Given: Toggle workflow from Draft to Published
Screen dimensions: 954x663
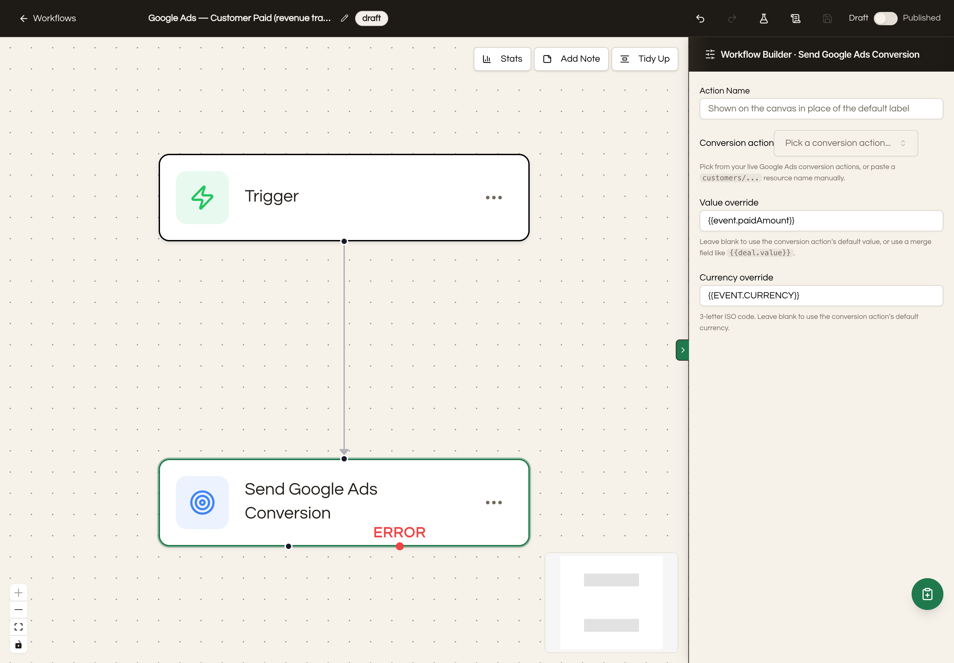Looking at the screenshot, I should coord(885,18).
